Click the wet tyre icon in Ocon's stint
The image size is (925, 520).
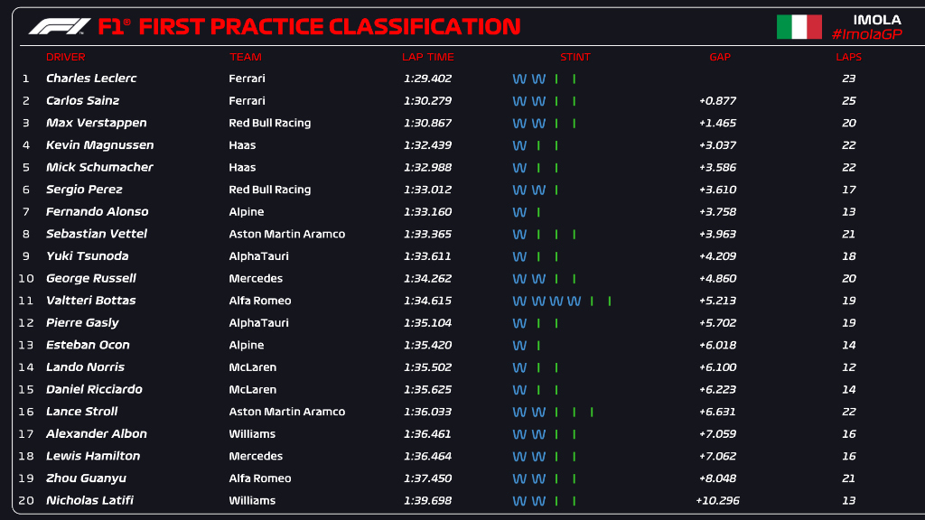[x=519, y=345]
